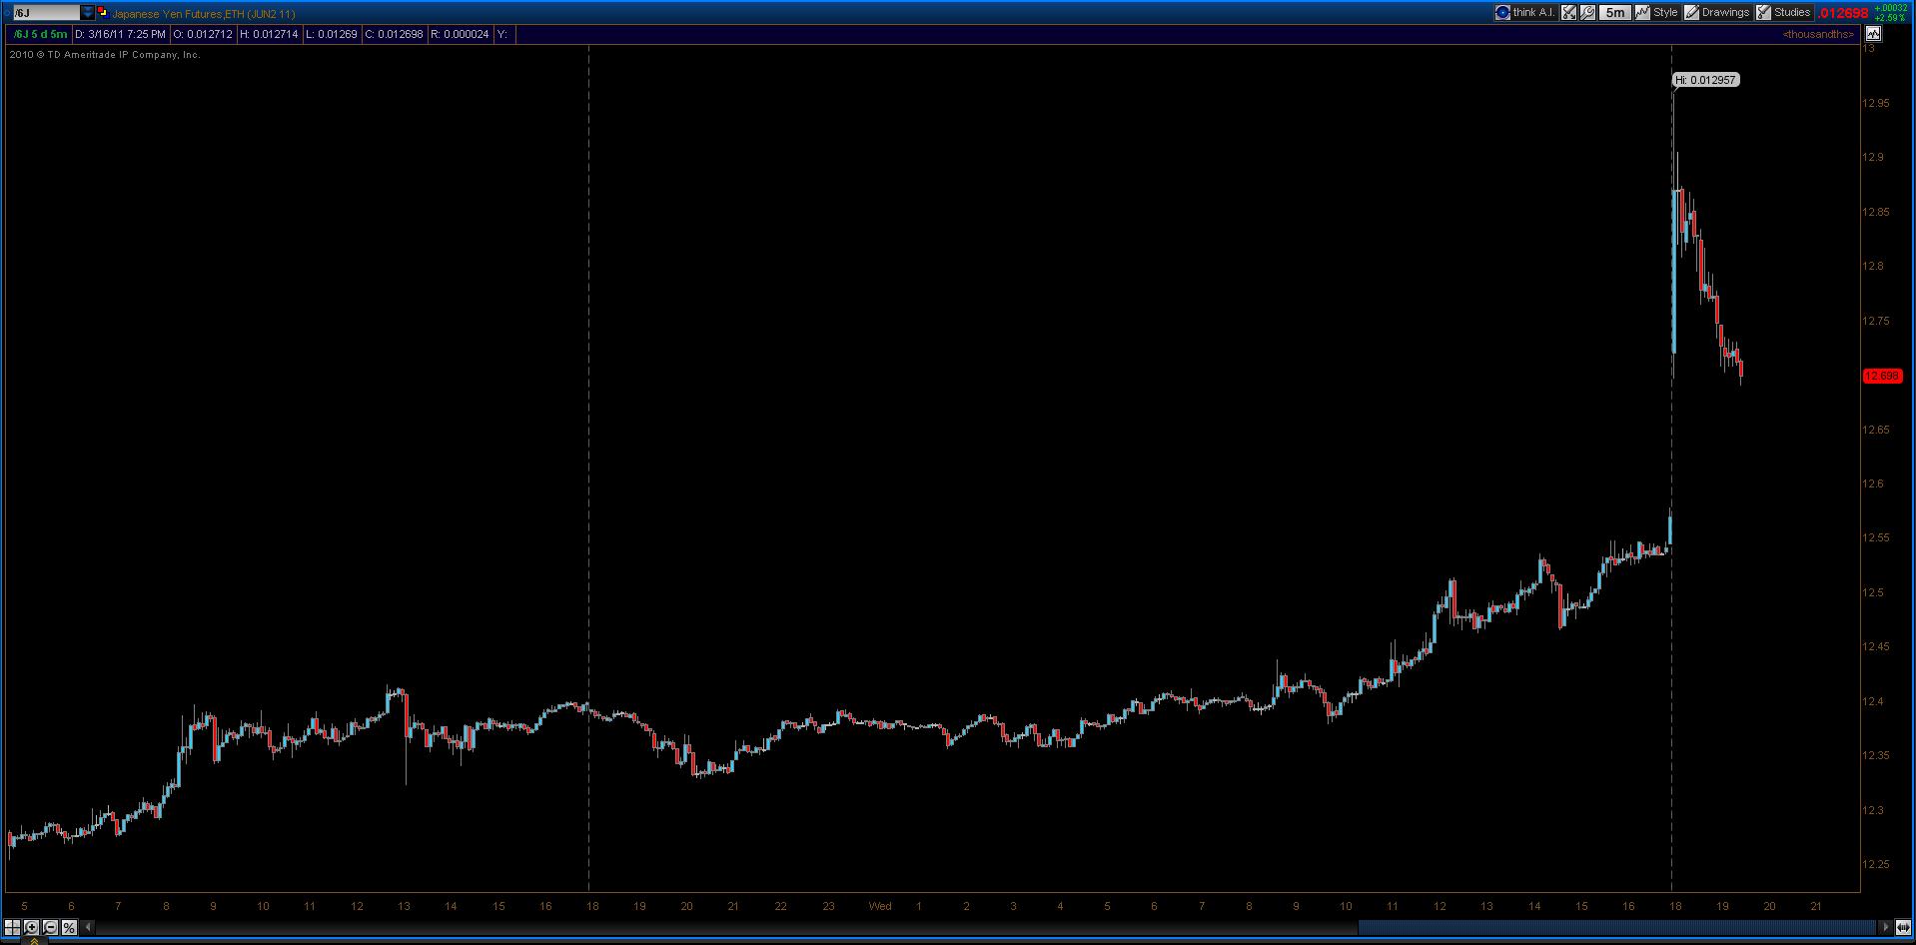
Task: Click the 12.25 price axis label
Action: (1875, 864)
